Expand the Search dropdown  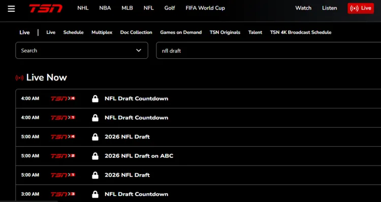click(82, 51)
